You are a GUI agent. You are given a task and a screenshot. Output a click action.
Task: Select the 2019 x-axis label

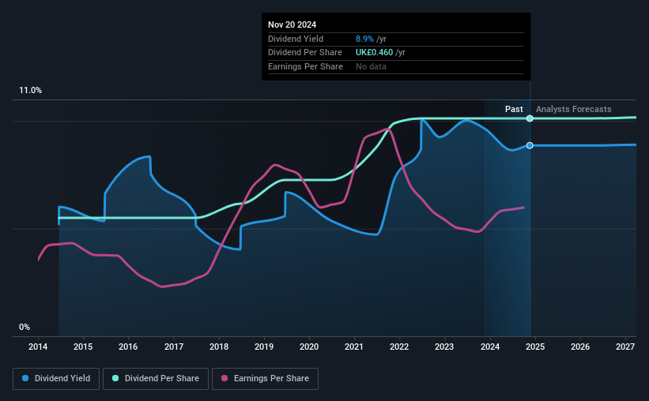coord(264,347)
